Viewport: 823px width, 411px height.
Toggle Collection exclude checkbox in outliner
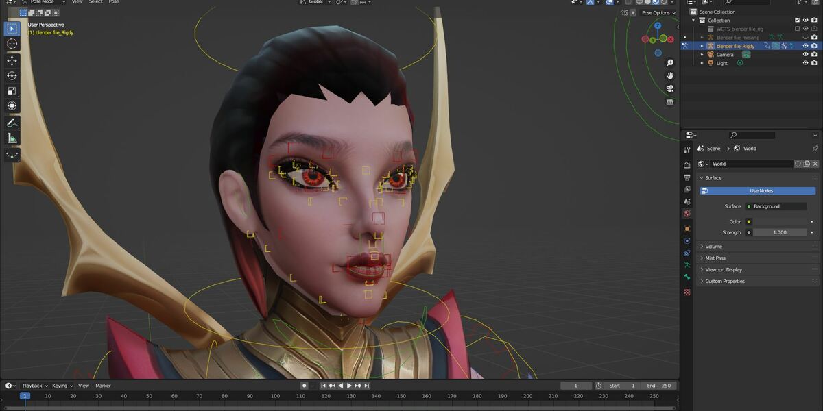click(797, 20)
